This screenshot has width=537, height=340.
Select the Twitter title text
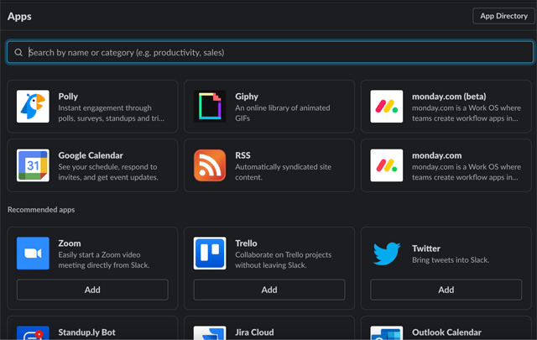point(426,248)
